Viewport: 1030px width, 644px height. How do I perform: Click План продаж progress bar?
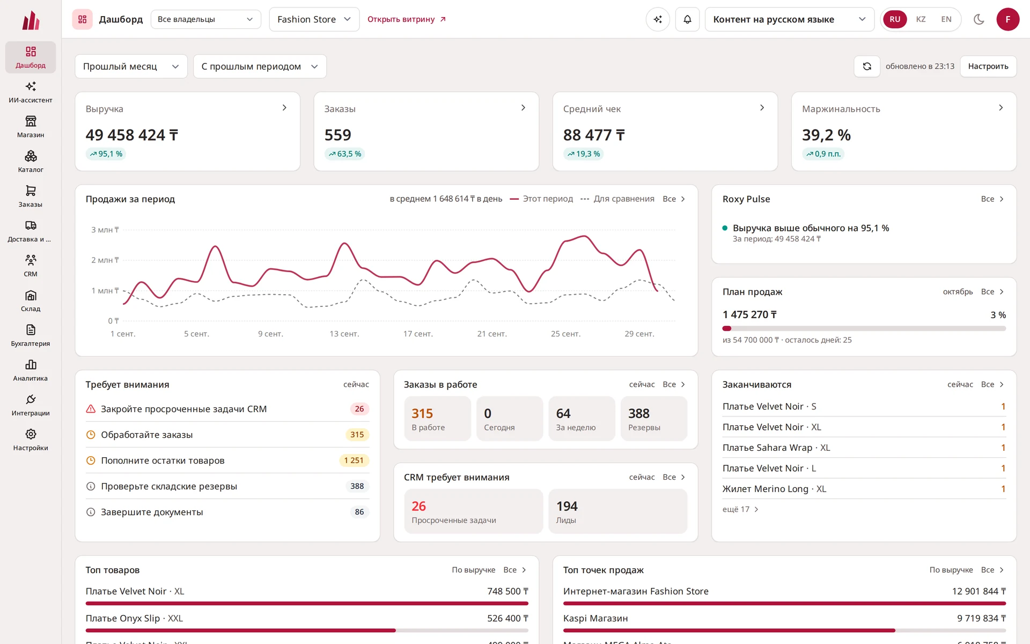click(864, 328)
